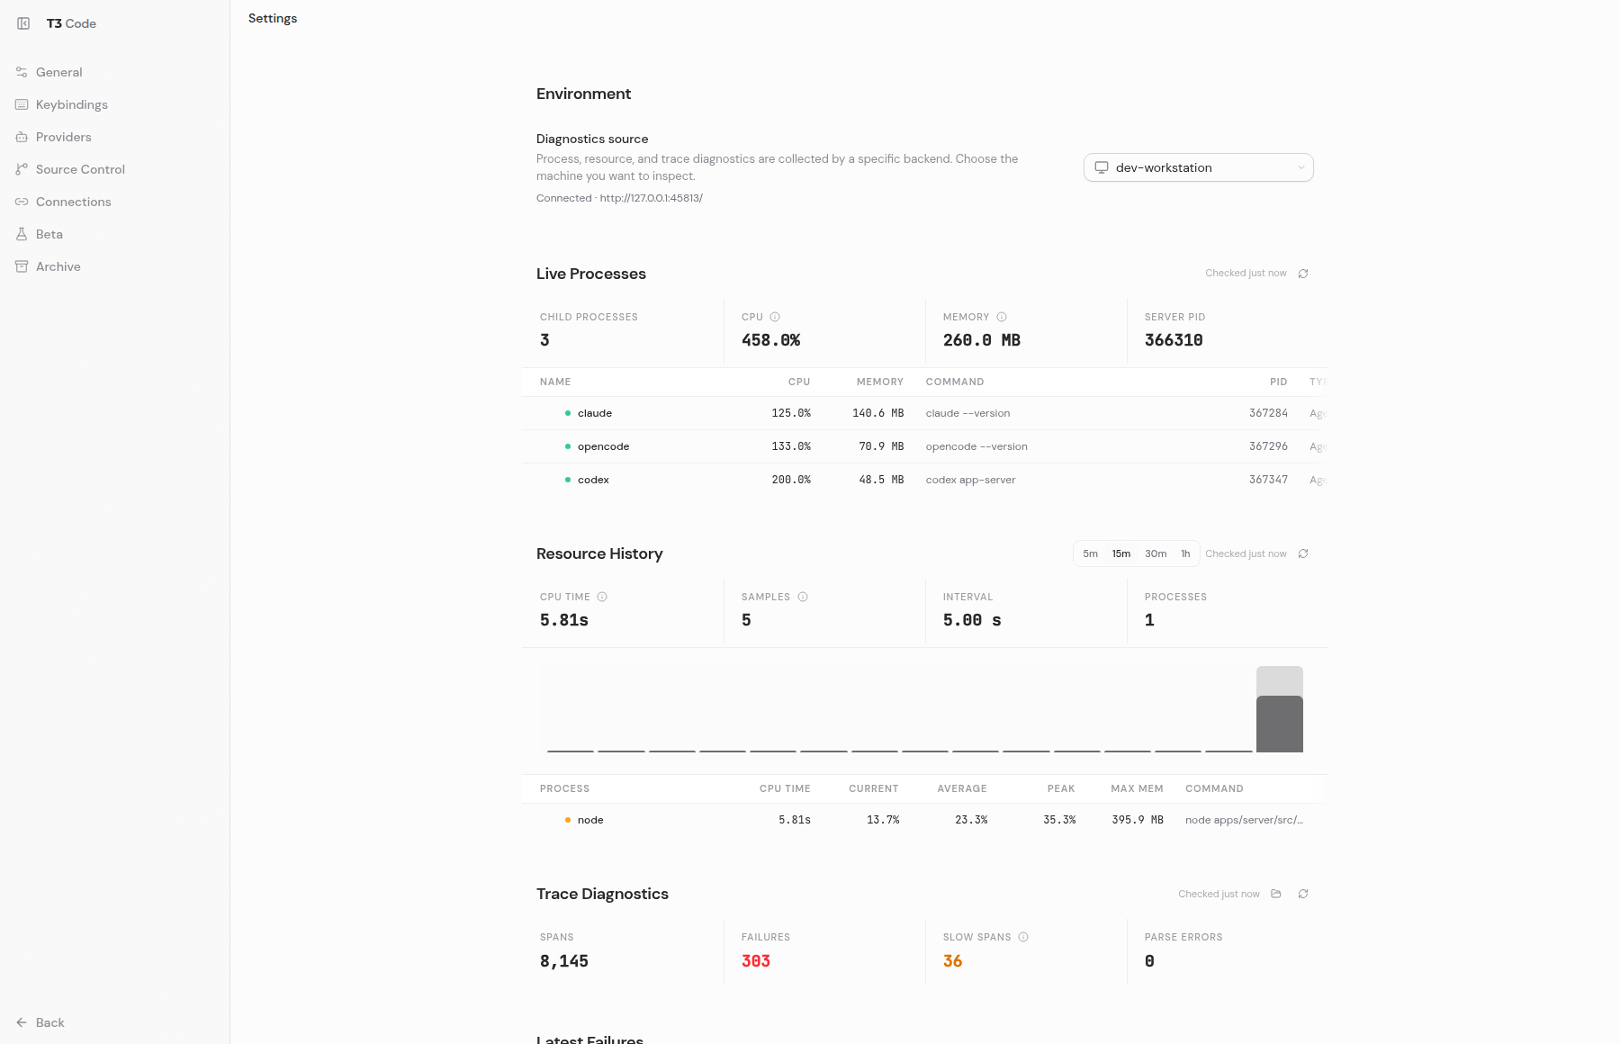Click the dropdown chevron next to dev-workstation

pyautogui.click(x=1300, y=167)
